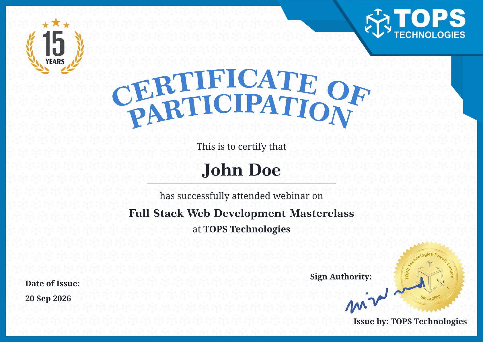This screenshot has width=483, height=342.
Task: Click 'at TOPS Technologies' line
Action: click(241, 229)
